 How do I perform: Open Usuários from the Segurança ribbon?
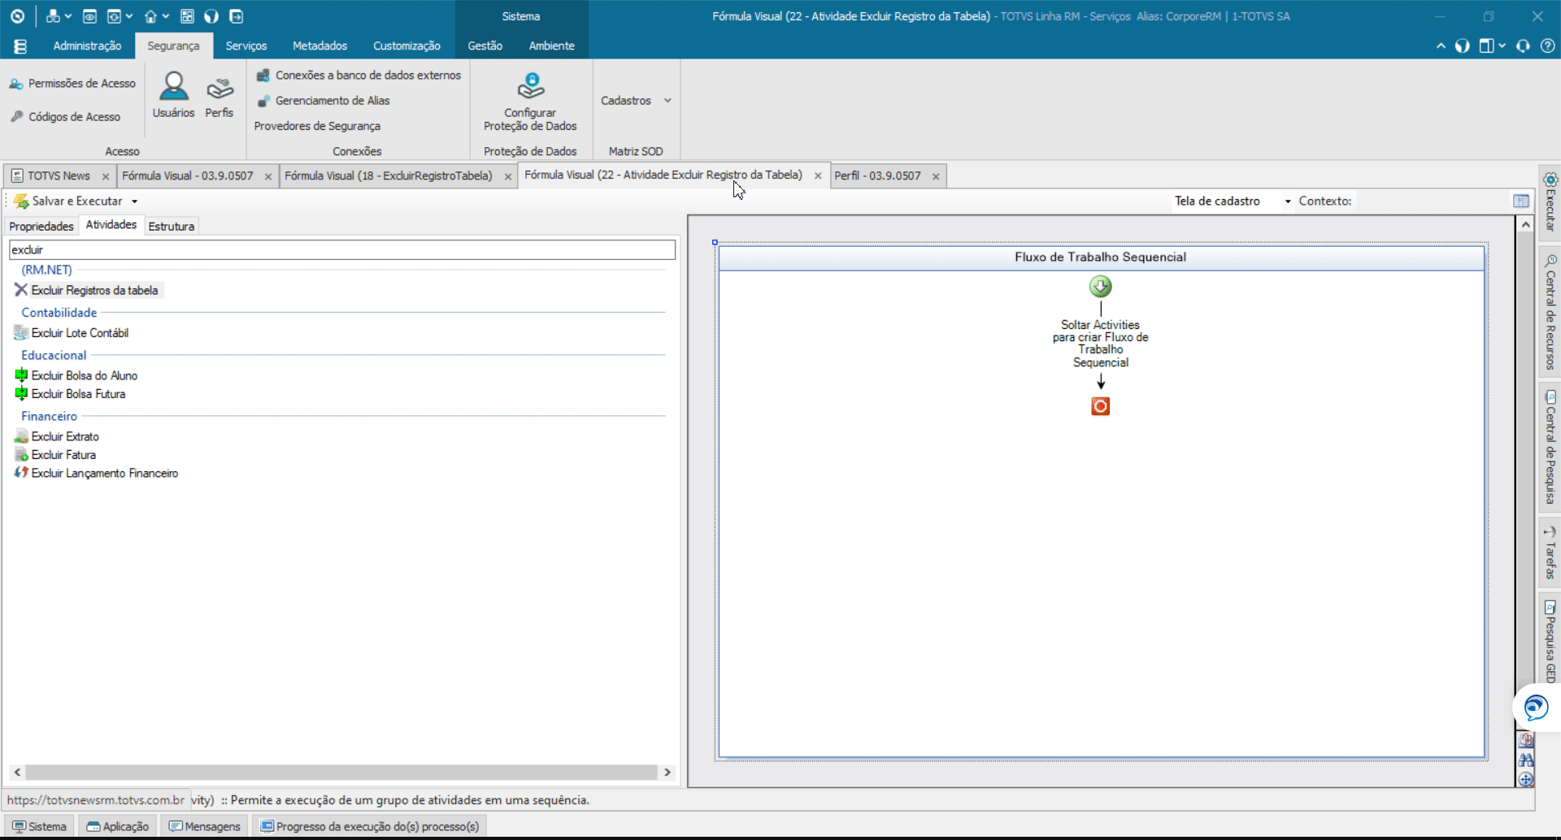tap(173, 95)
